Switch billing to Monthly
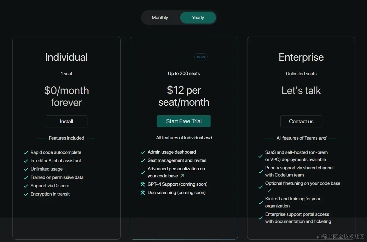The image size is (367, 242). coord(160,18)
